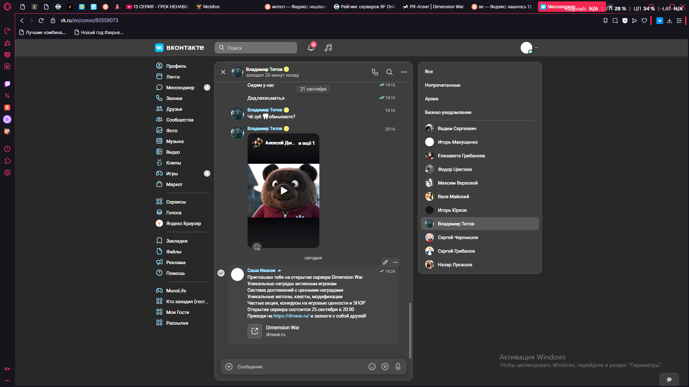This screenshot has width=689, height=387.
Task: Edit the Саша Иванов message with pencil icon
Action: click(385, 262)
